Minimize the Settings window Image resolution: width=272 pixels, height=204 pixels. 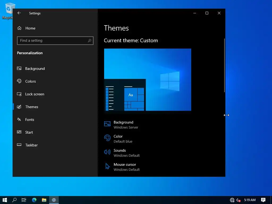[x=195, y=13]
